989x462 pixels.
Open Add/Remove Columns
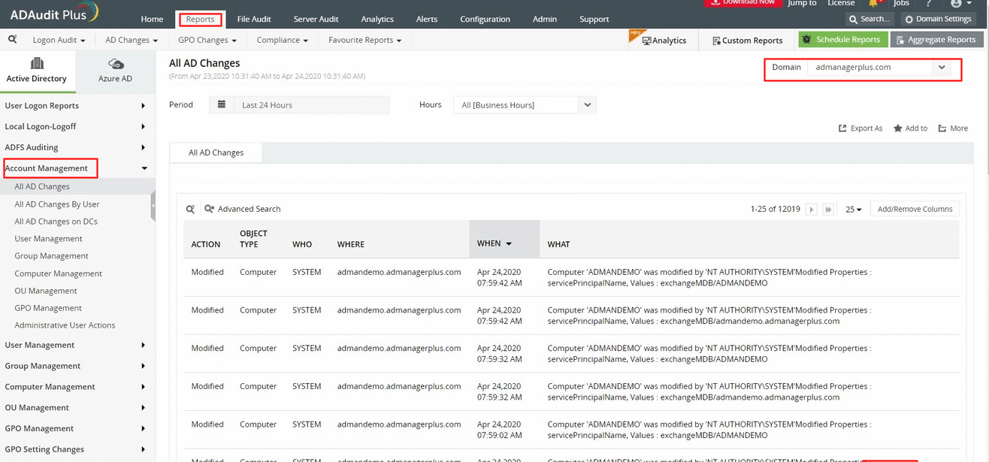coord(914,209)
